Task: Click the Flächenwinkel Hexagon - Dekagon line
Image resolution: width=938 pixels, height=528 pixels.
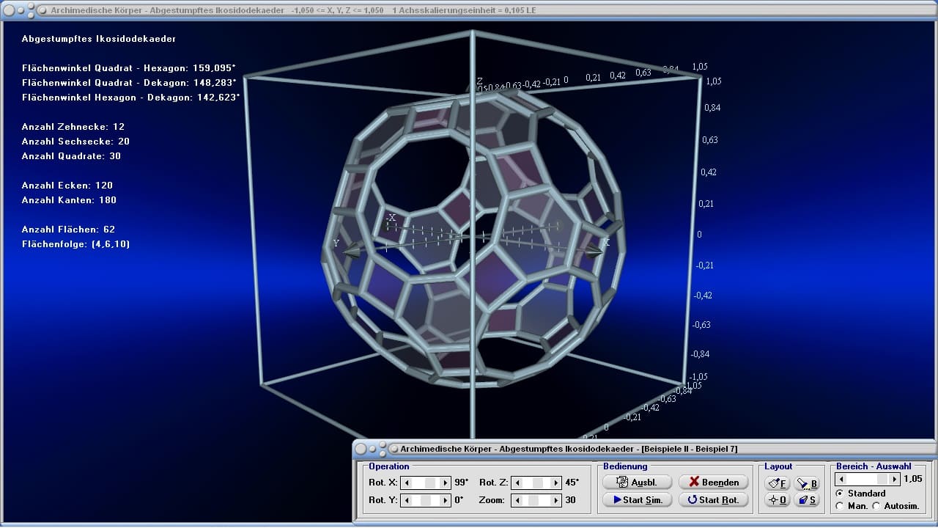Action: [131, 98]
